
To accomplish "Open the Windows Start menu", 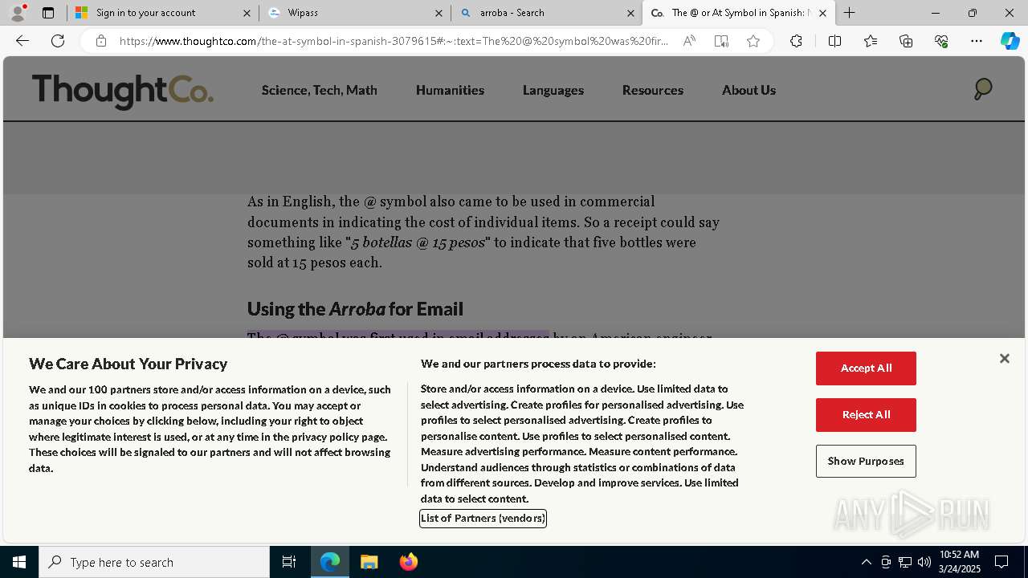I will pos(19,562).
